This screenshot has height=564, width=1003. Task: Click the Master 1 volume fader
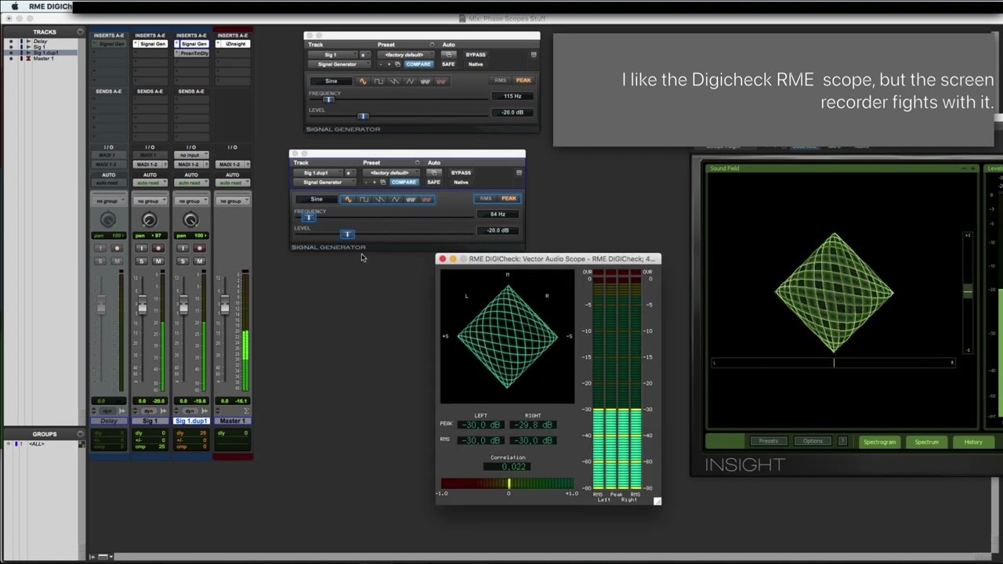click(224, 305)
